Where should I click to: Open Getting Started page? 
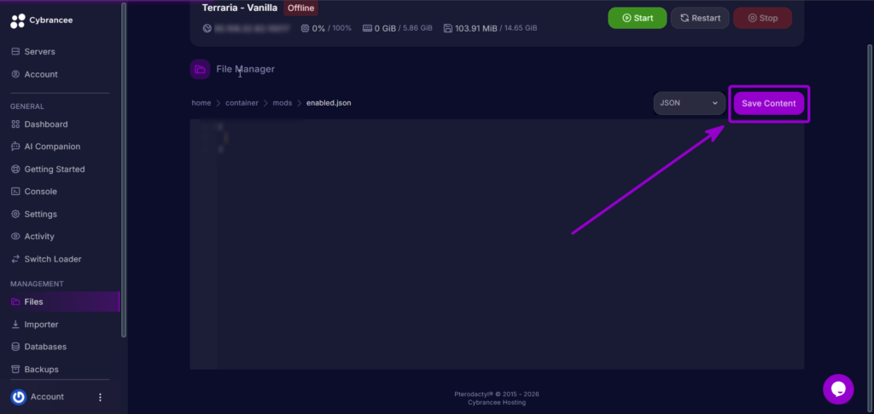click(x=55, y=170)
